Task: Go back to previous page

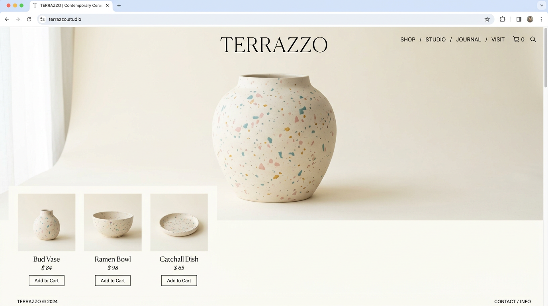Action: (7, 19)
